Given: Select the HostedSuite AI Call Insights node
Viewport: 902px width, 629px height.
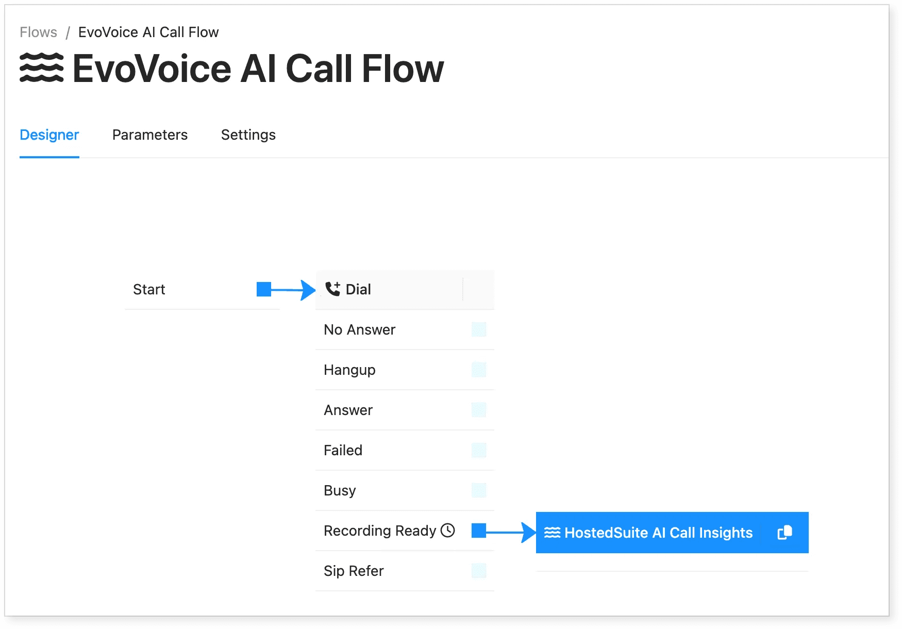Looking at the screenshot, I should click(x=672, y=533).
